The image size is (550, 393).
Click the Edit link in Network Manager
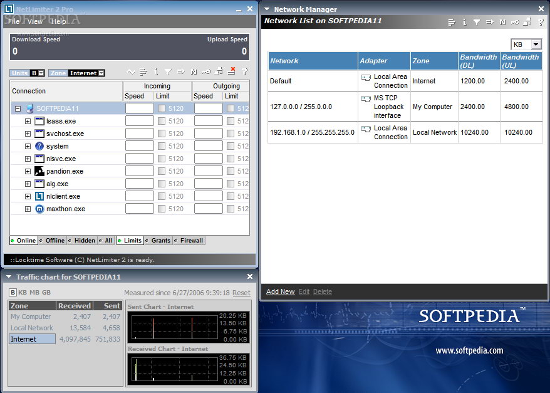pyautogui.click(x=304, y=291)
